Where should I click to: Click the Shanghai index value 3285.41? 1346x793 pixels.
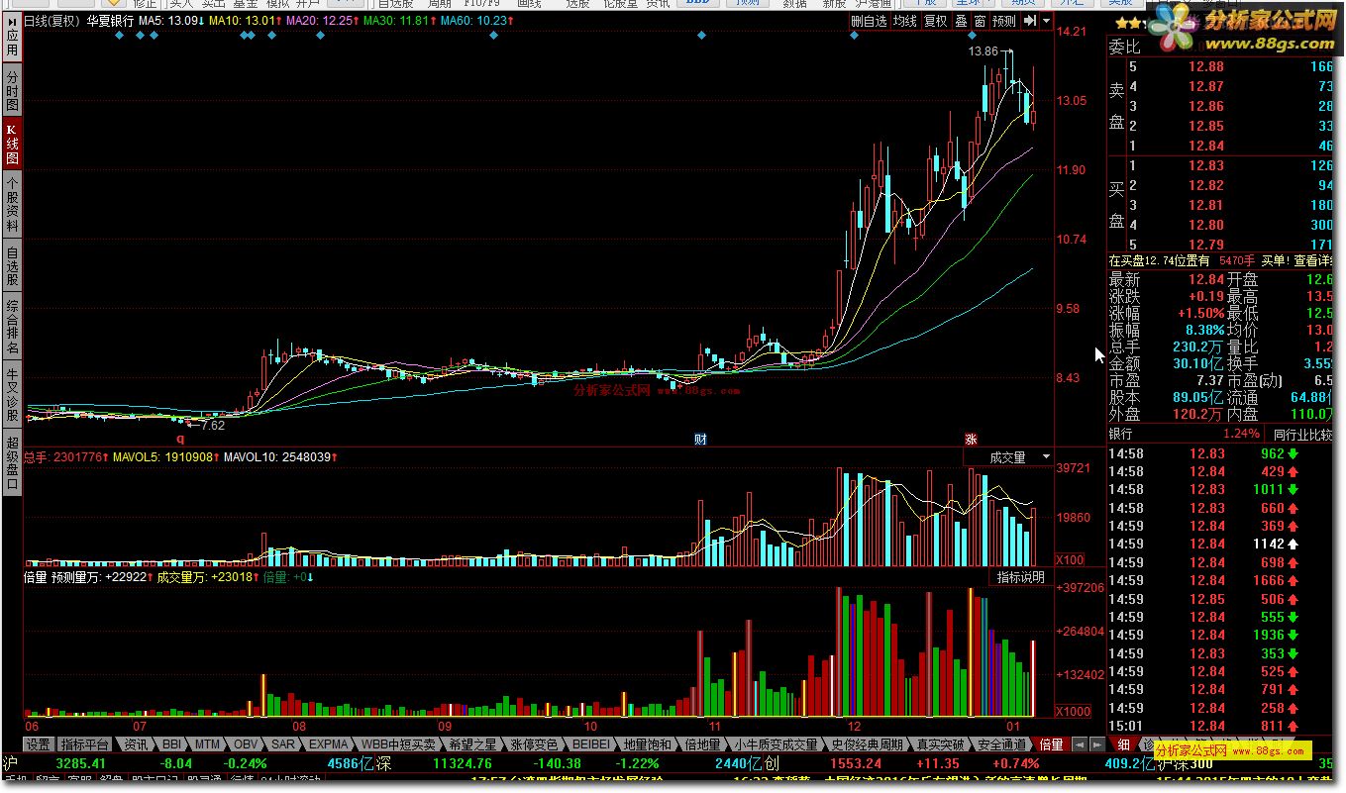coord(81,763)
